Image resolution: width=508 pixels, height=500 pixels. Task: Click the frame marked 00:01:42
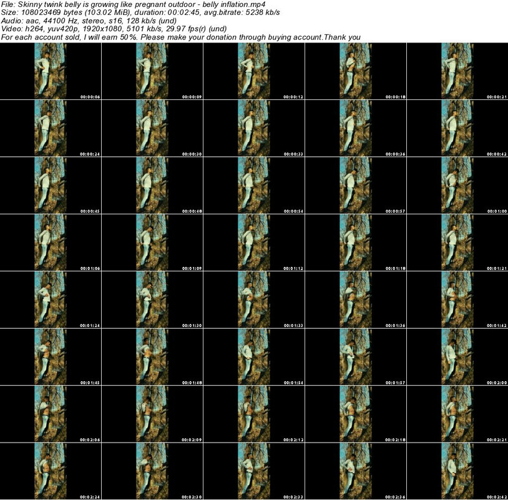(x=457, y=299)
